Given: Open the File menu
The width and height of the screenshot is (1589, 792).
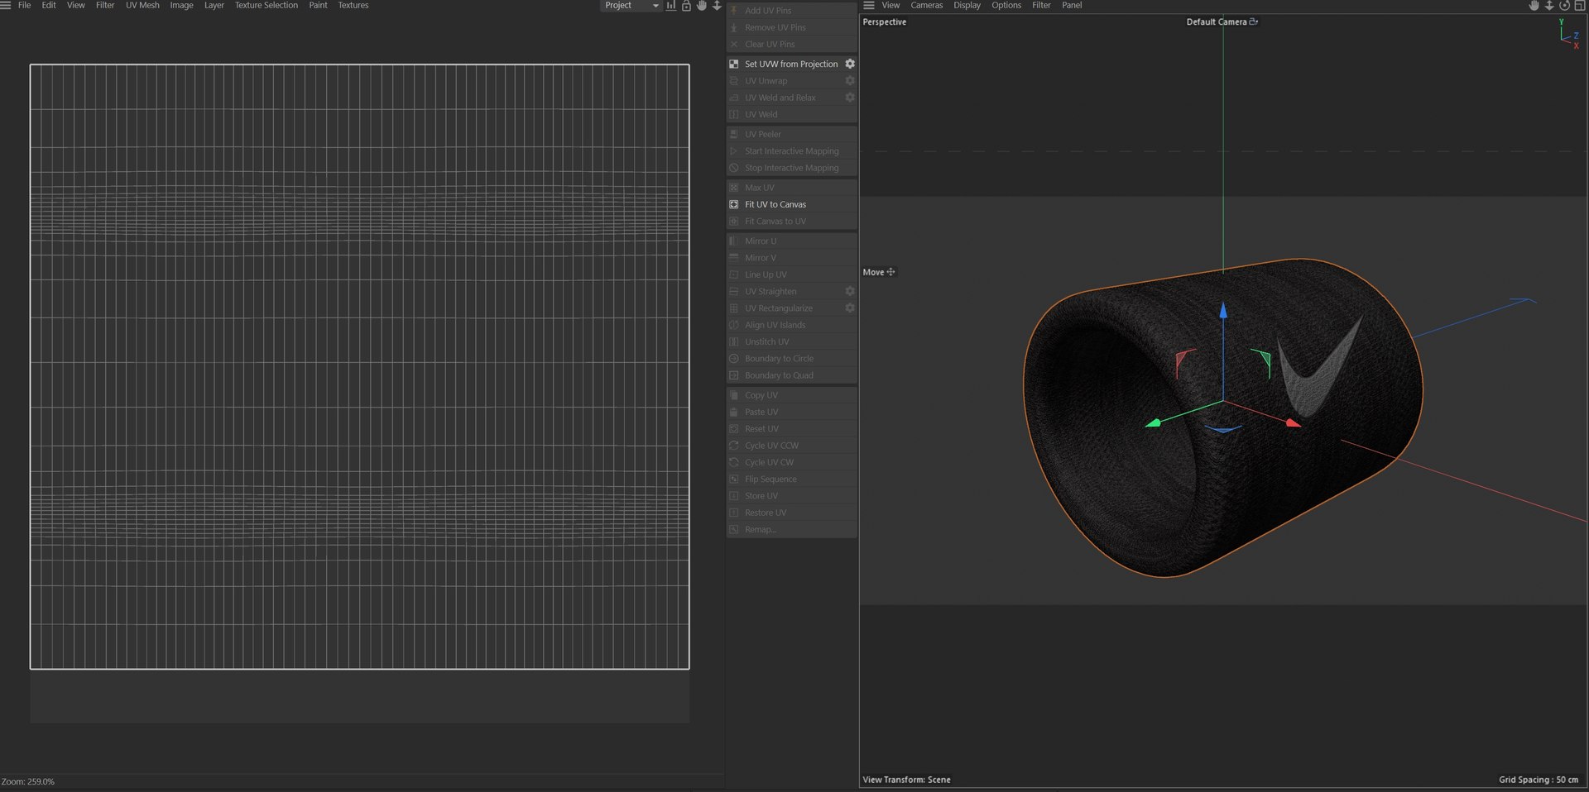Looking at the screenshot, I should point(25,5).
